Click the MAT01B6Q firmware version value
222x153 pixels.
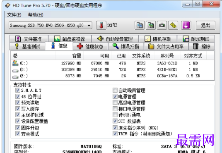coord(91,146)
